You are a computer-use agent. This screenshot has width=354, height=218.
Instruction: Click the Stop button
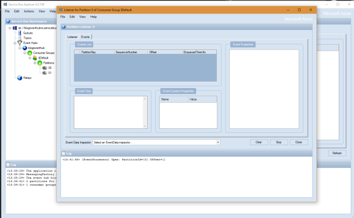279,142
